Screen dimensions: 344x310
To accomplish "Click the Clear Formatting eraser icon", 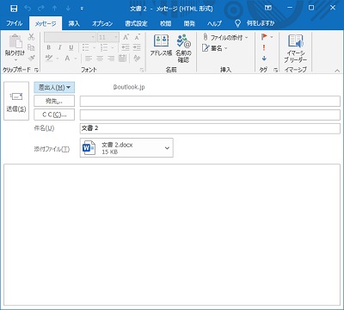I will point(137,59).
